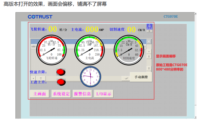Open the 报警信息 screen button
This screenshot has height=122, width=200.
[82, 94]
